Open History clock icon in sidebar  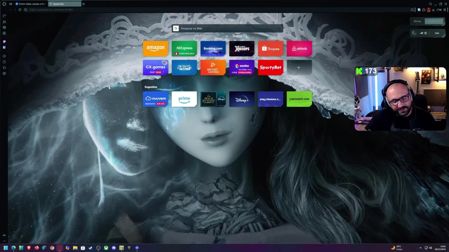coord(4,62)
